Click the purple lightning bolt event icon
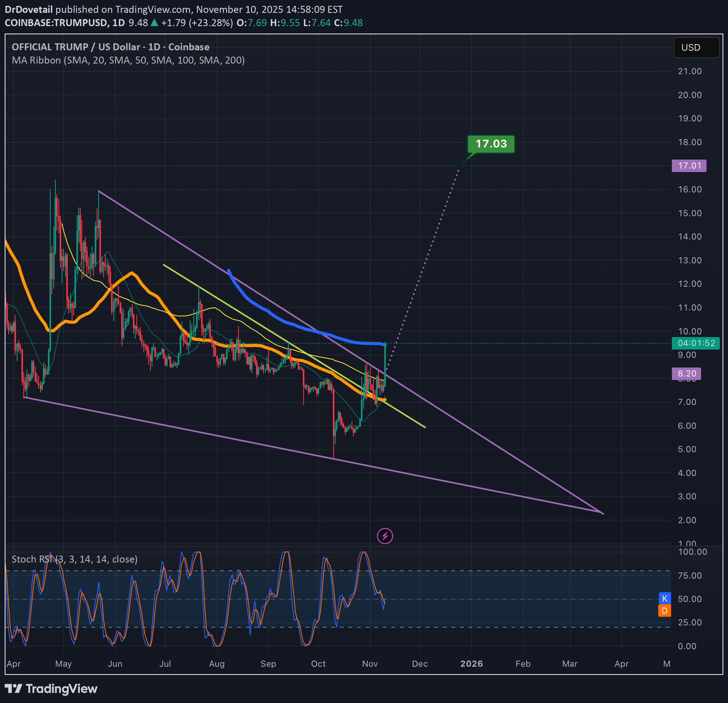The width and height of the screenshot is (728, 703). [x=385, y=536]
